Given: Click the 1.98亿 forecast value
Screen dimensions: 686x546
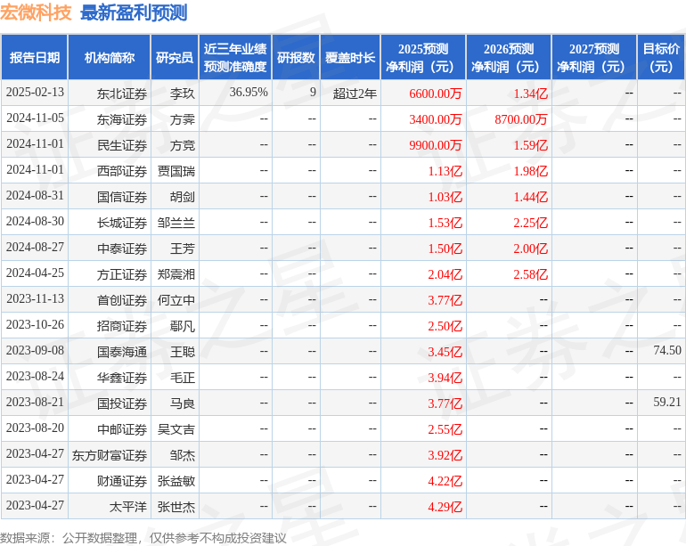Looking at the screenshot, I should [530, 171].
